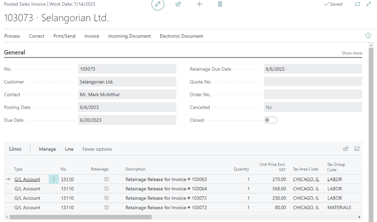This screenshot has width=377, height=222.
Task: Click the delete trash can icon
Action: pos(220,4)
